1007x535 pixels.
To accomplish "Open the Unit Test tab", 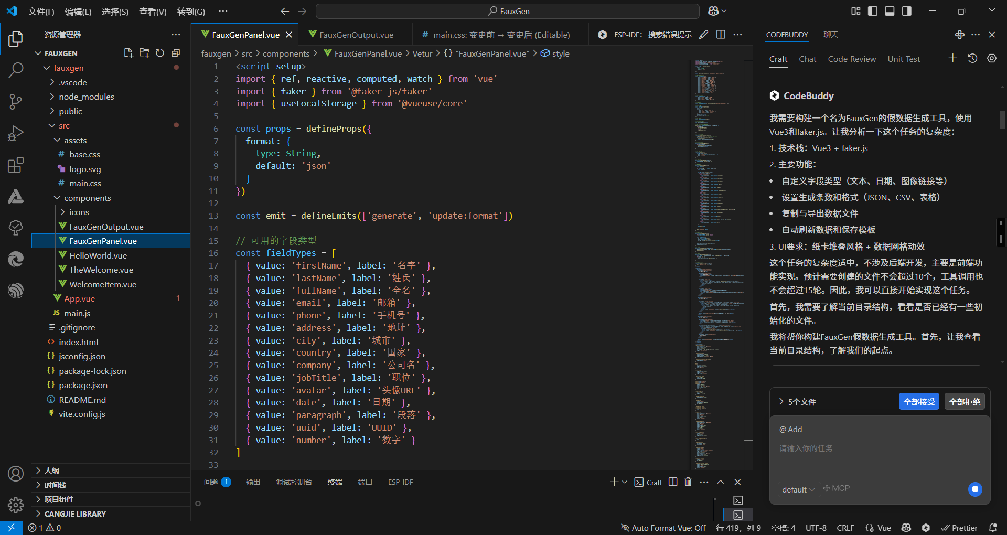I will [904, 59].
